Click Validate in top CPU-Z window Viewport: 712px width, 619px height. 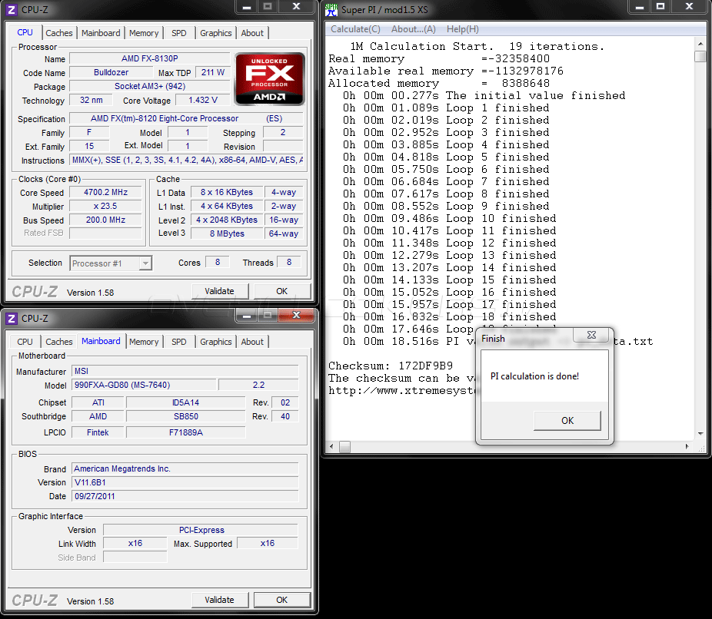(x=220, y=291)
